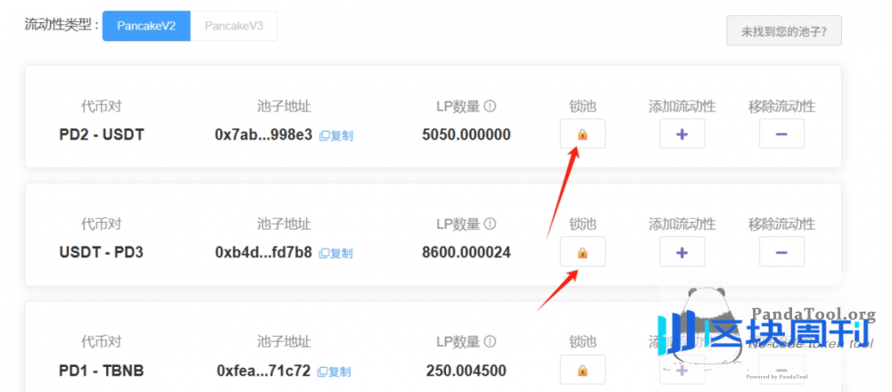The image size is (892, 392).
Task: Add liquidity to PD2 - USDT pool
Action: (682, 135)
